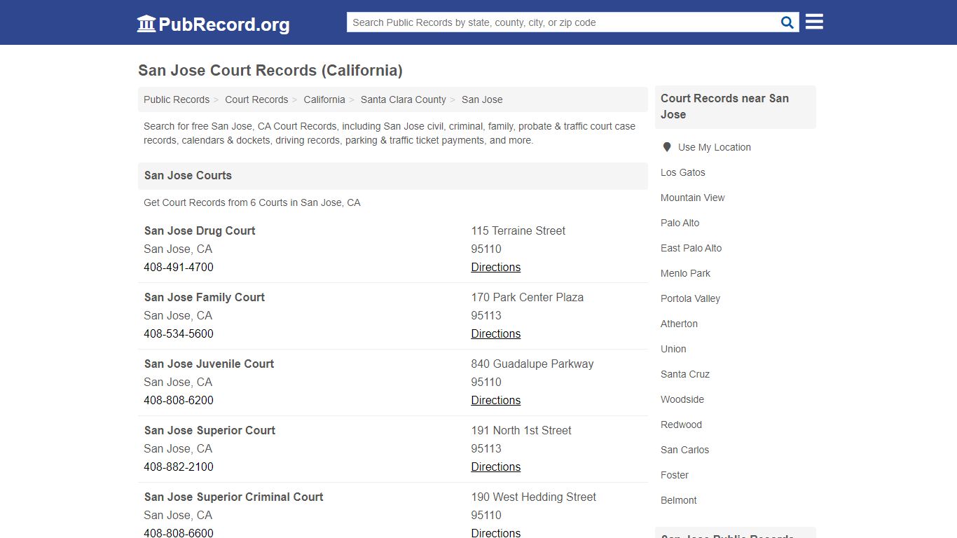This screenshot has width=957, height=538.
Task: Open San Jose Superior Court listing
Action: [209, 430]
